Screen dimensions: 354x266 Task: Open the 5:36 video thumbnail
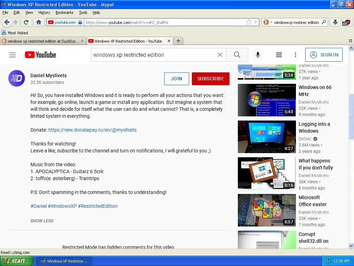pyautogui.click(x=267, y=72)
